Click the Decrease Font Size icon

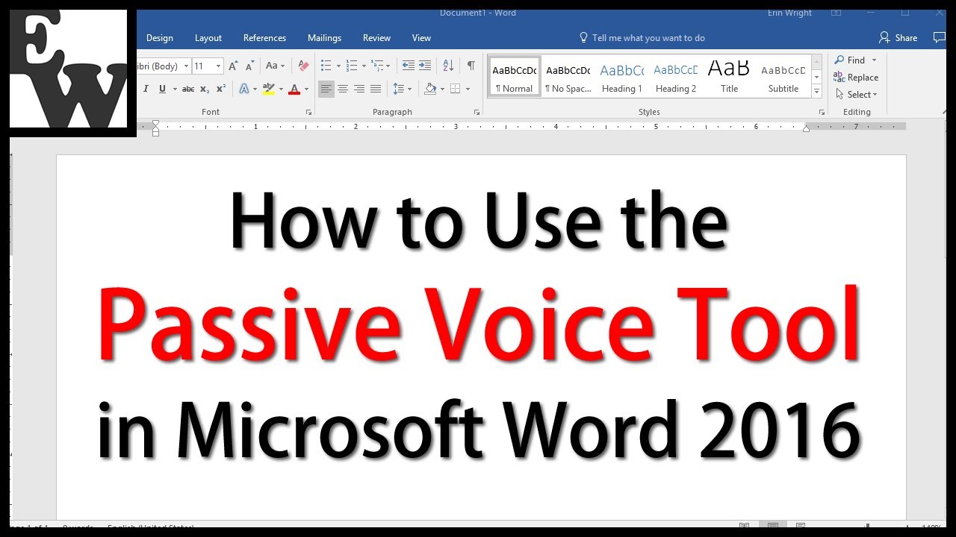tap(249, 66)
